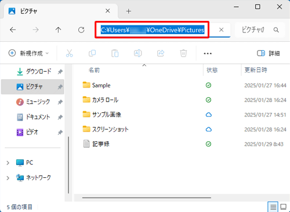
Task: Sort by the 更新日時 column header
Action: pos(256,70)
